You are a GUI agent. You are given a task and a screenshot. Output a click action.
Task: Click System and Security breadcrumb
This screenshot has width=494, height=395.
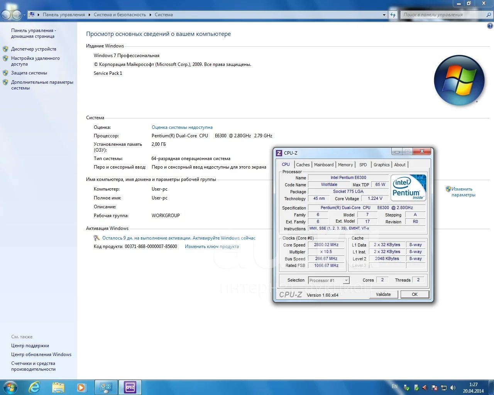click(120, 15)
